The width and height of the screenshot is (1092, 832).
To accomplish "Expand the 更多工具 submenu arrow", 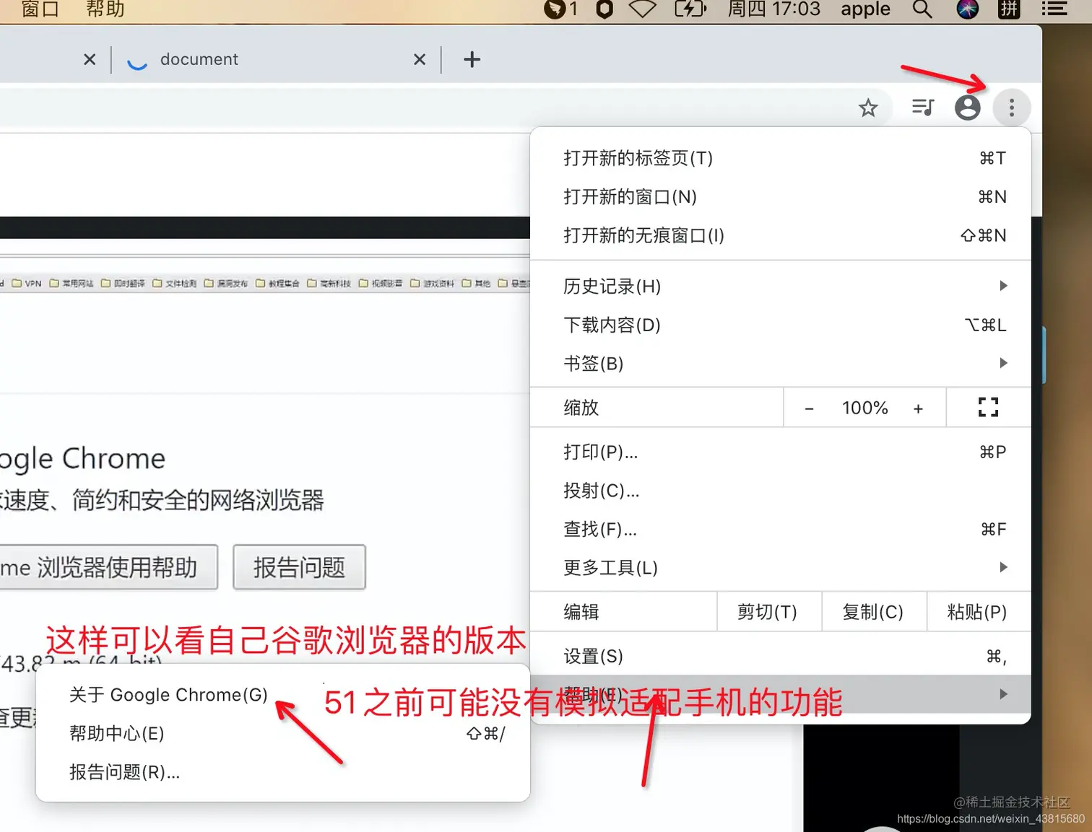I will pyautogui.click(x=1002, y=567).
